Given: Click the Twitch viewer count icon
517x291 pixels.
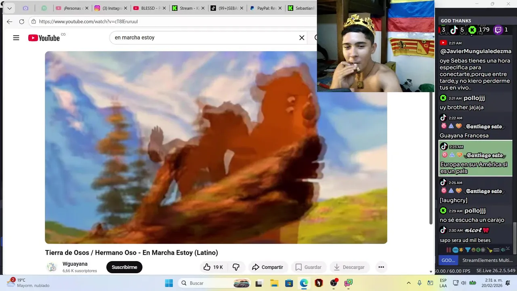Looking at the screenshot, I should [498, 30].
